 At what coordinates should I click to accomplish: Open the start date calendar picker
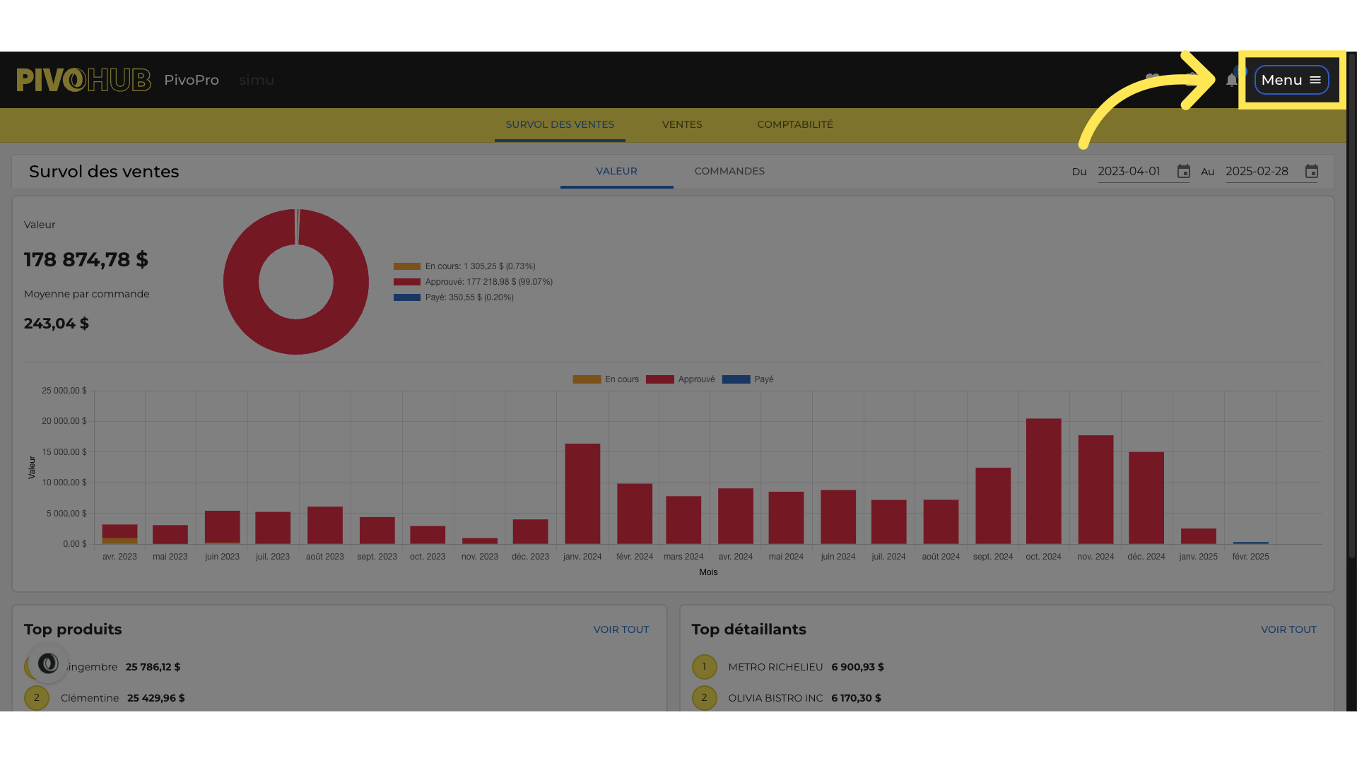pos(1183,172)
